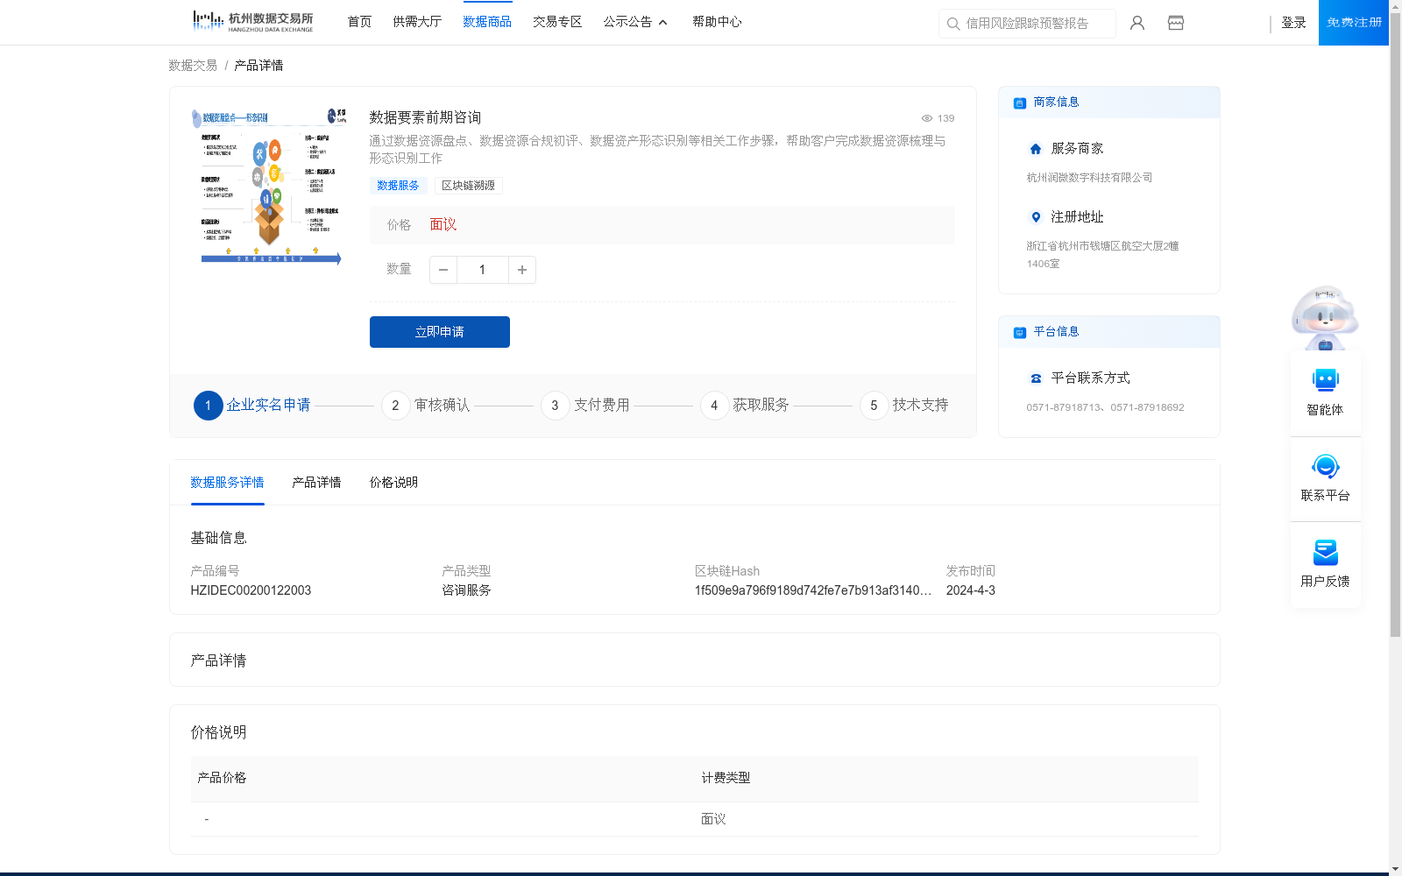Screen dimensions: 1402x876
Task: Expand the 公示公告 dropdown menu
Action: pyautogui.click(x=635, y=22)
